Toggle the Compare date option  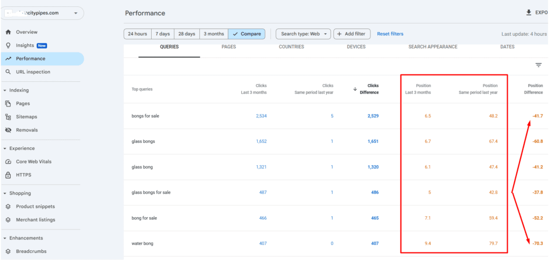pyautogui.click(x=247, y=34)
